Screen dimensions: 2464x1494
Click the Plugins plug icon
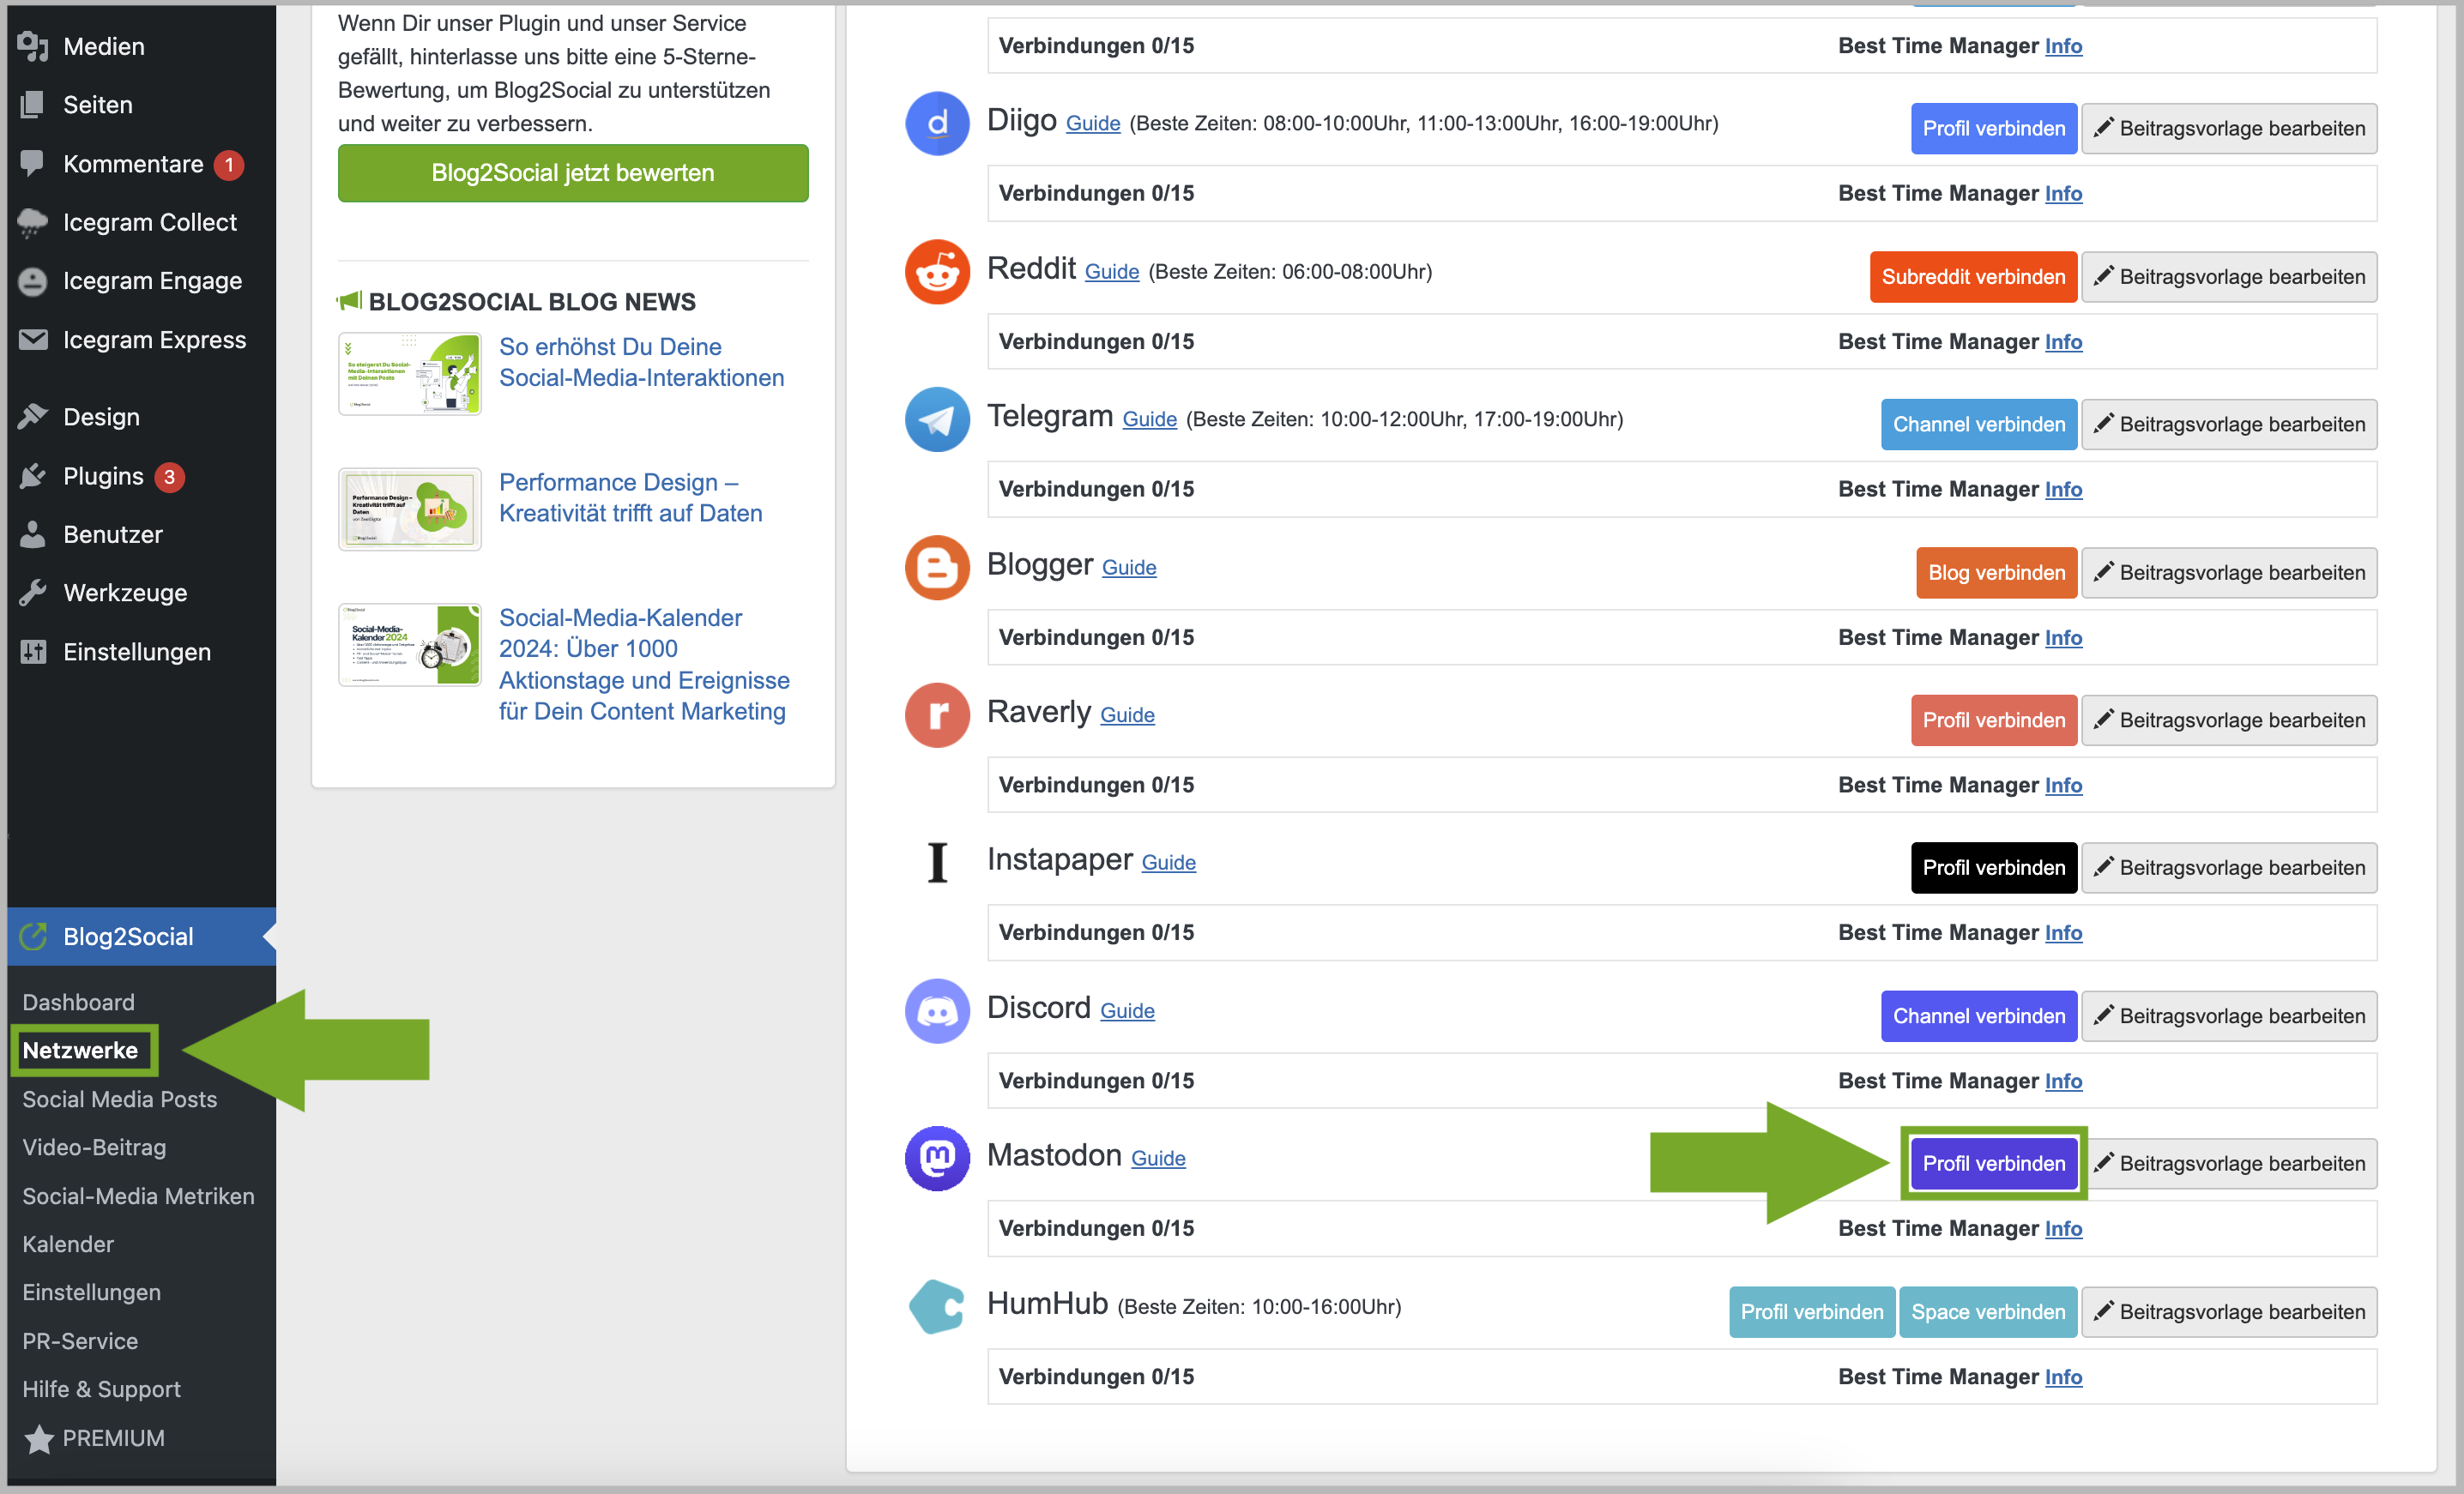[x=33, y=476]
